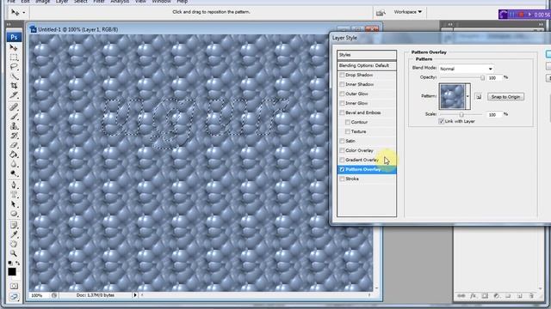Screen dimensions: 551x309
Task: Open the Blend Mode dropdown
Action: pyautogui.click(x=466, y=69)
